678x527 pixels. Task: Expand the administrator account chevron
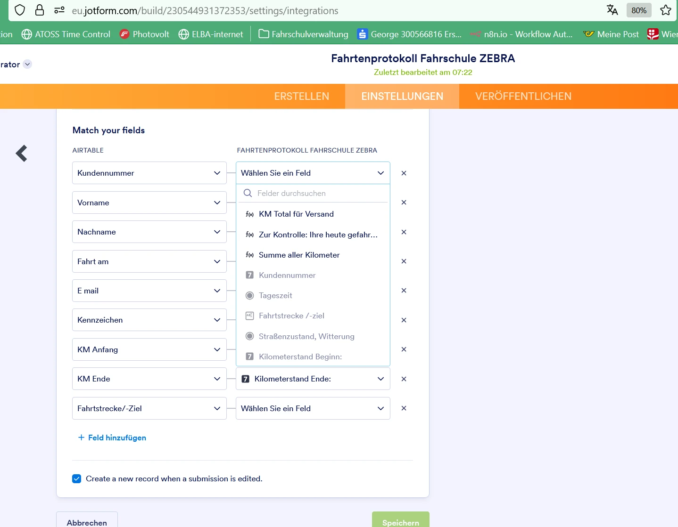tap(27, 64)
